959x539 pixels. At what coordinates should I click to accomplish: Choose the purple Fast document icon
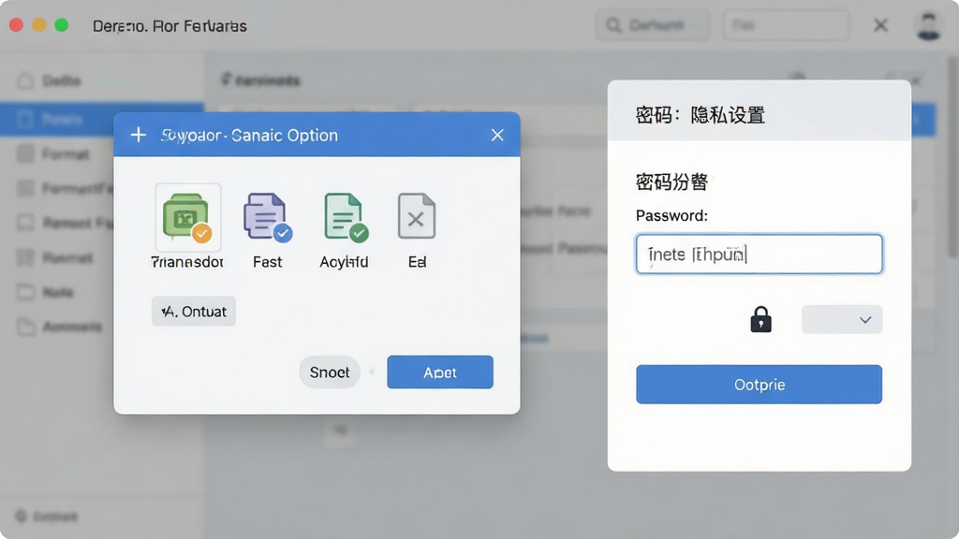[267, 217]
